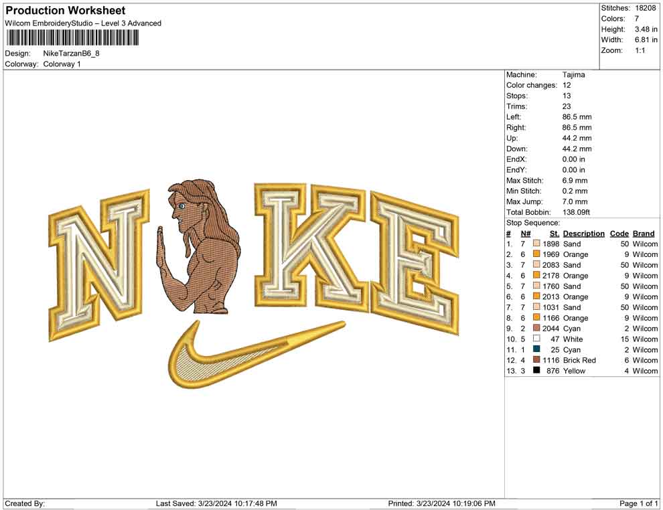Select the Sand swatch in stop 5
Screen dimensions: 663x510
[x=536, y=286]
